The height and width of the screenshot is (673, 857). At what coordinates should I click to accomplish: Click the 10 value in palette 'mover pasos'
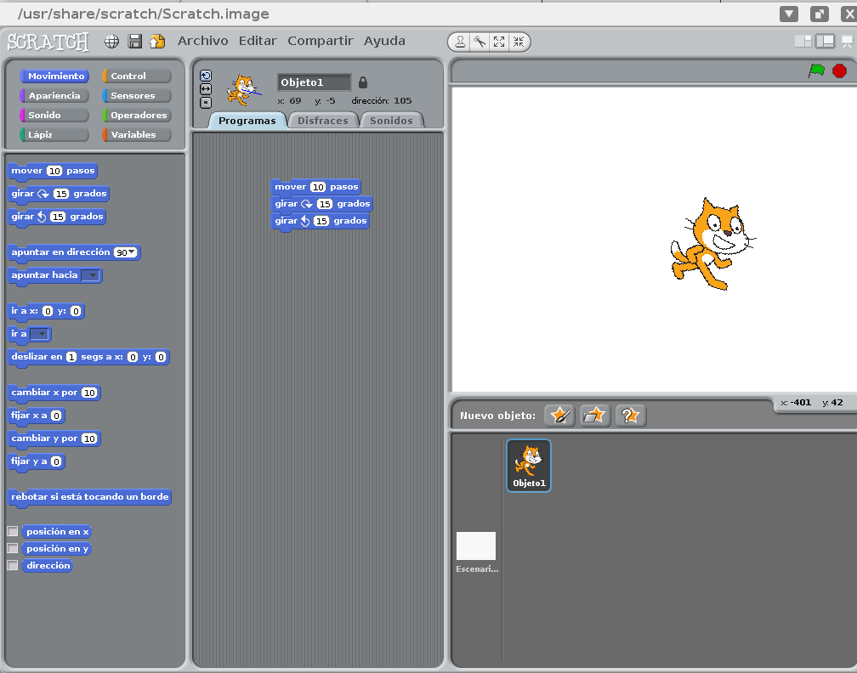point(54,171)
